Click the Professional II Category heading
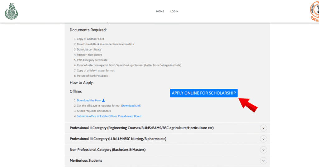Image resolution: width=319 pixels, height=167 pixels. pos(142,128)
